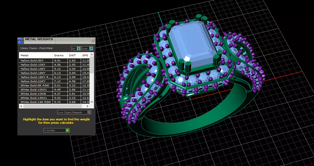Select the White Gold:10KX1 row

click(x=54, y=89)
